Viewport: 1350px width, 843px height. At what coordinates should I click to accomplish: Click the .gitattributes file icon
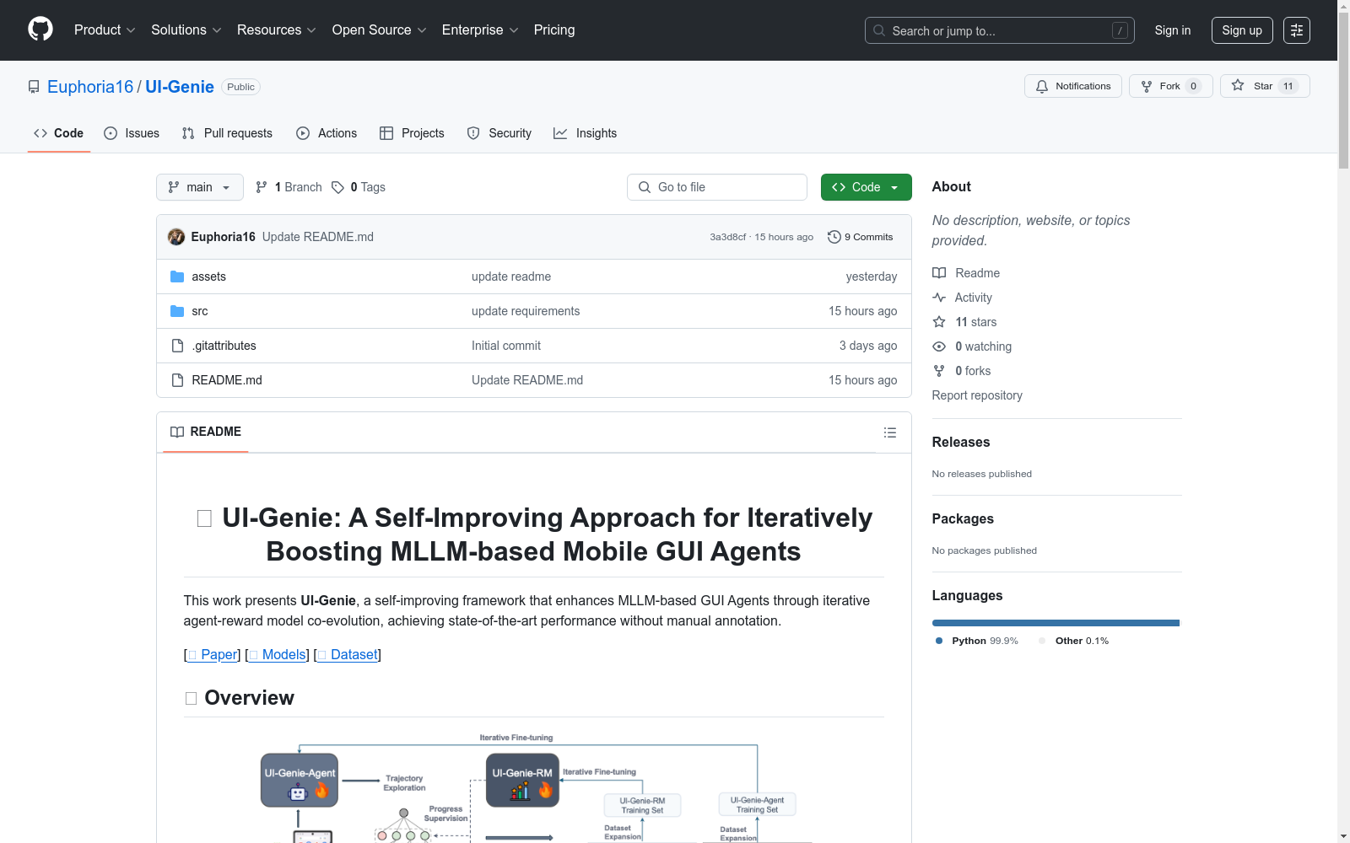[177, 346]
